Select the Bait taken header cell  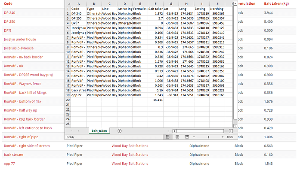(x=155, y=9)
